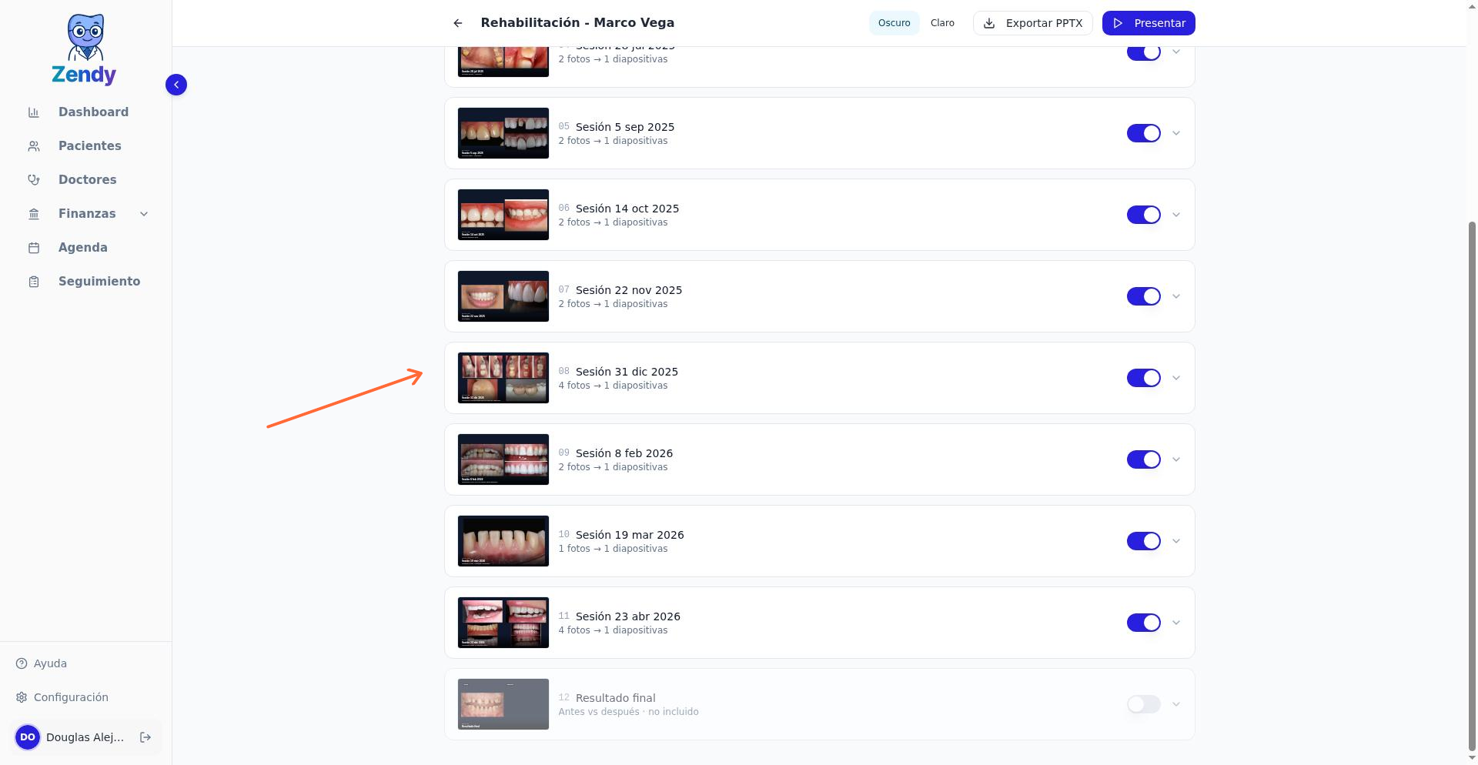Open the Sesión 5 sep 2025 slide thumbnail

(x=503, y=133)
